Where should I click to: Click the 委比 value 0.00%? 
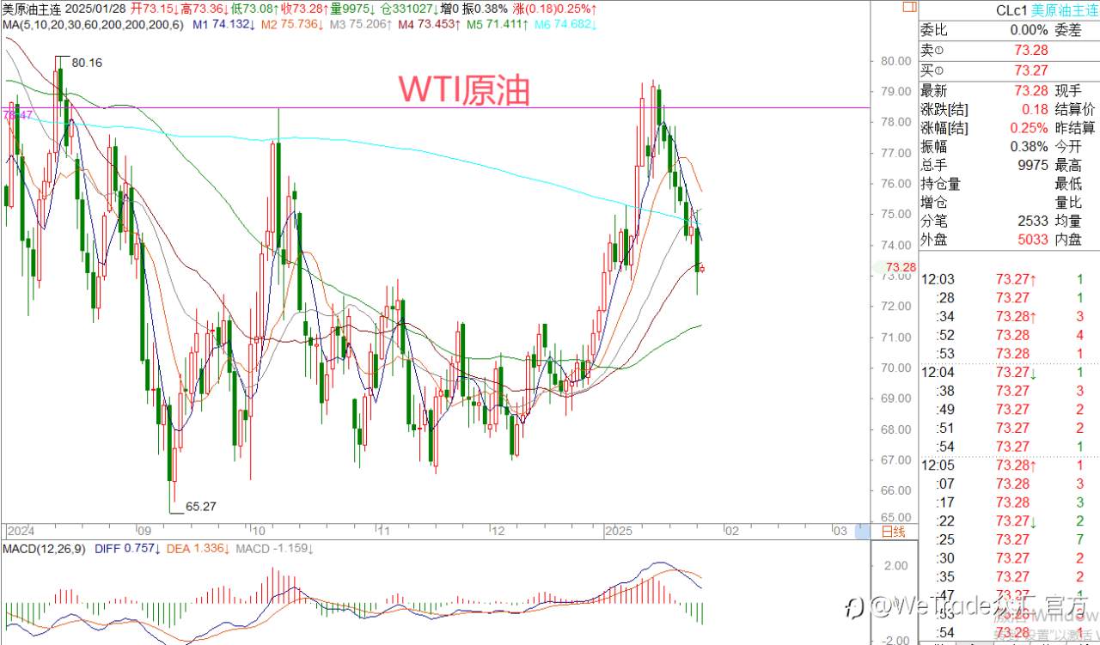click(1028, 30)
